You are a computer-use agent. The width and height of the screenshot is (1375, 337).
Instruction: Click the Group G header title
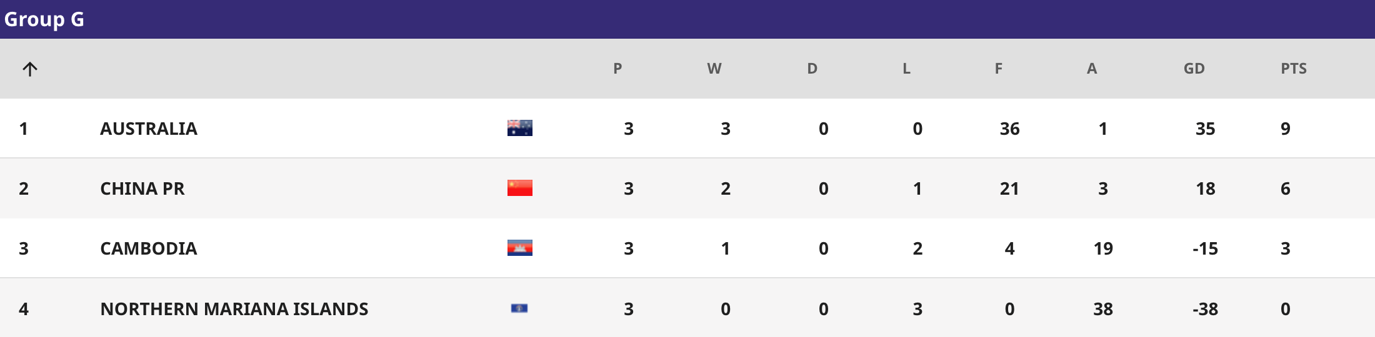44,19
